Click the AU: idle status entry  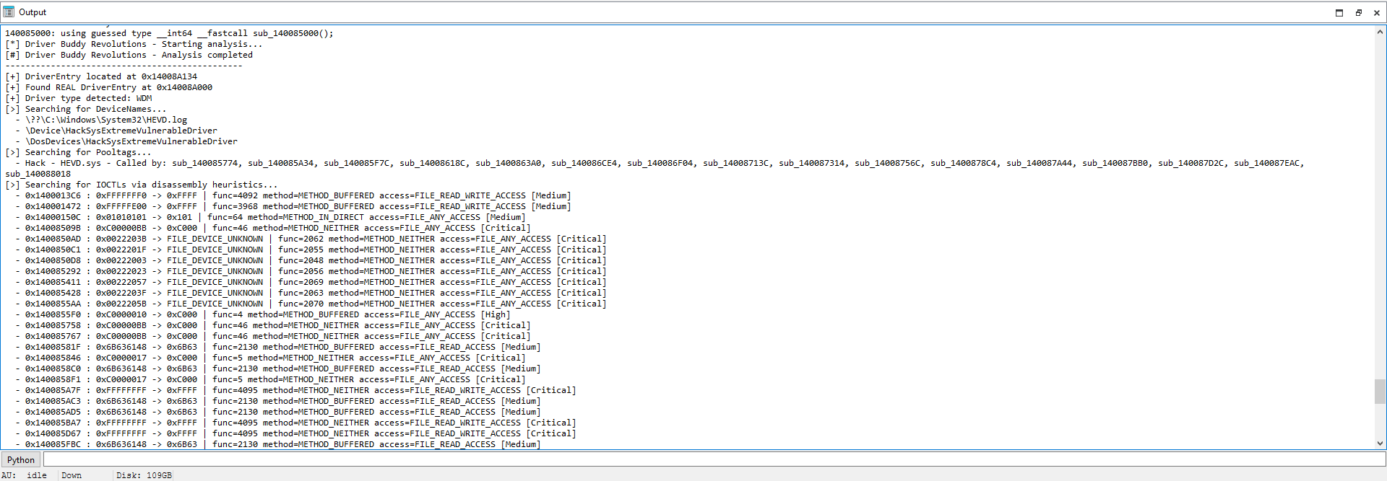point(24,475)
